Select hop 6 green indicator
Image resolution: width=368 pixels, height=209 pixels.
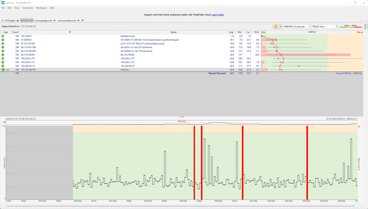[x=3, y=55]
